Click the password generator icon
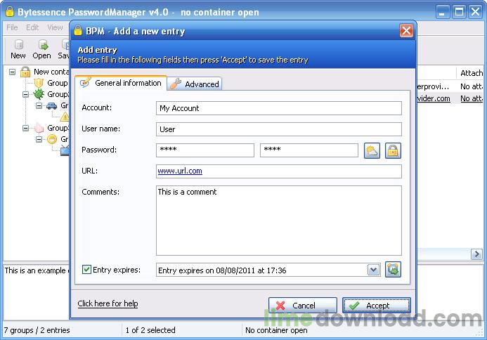Image resolution: width=487 pixels, height=340 pixels. click(372, 150)
